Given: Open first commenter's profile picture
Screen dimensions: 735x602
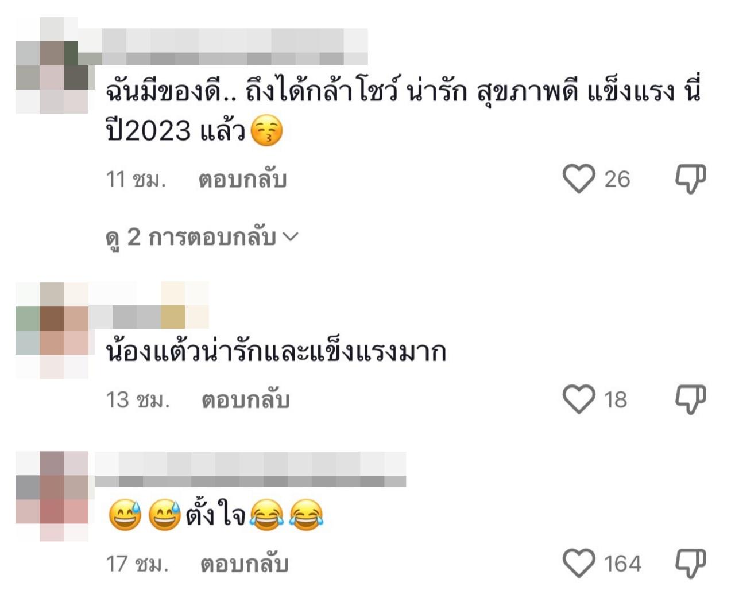Looking at the screenshot, I should (52, 65).
